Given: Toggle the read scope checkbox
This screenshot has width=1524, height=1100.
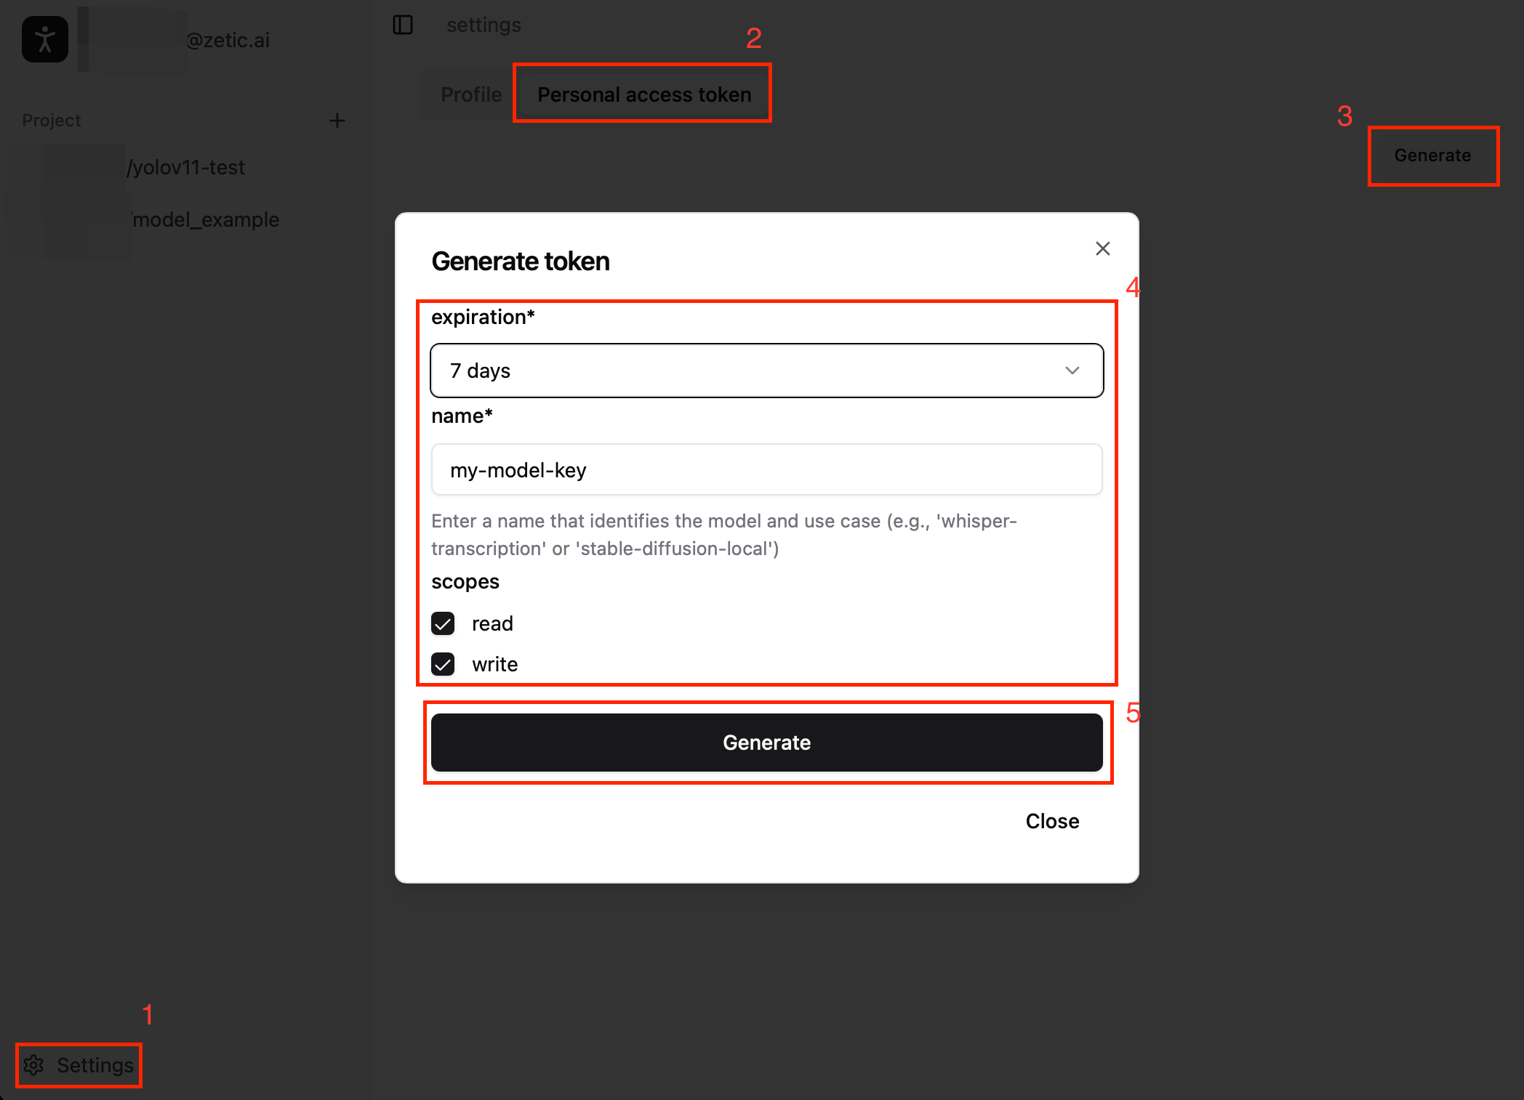Looking at the screenshot, I should 443,623.
